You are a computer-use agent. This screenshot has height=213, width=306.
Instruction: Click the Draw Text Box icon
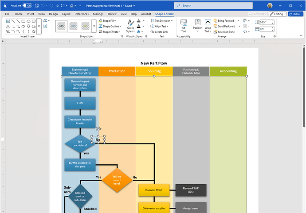click(45, 26)
